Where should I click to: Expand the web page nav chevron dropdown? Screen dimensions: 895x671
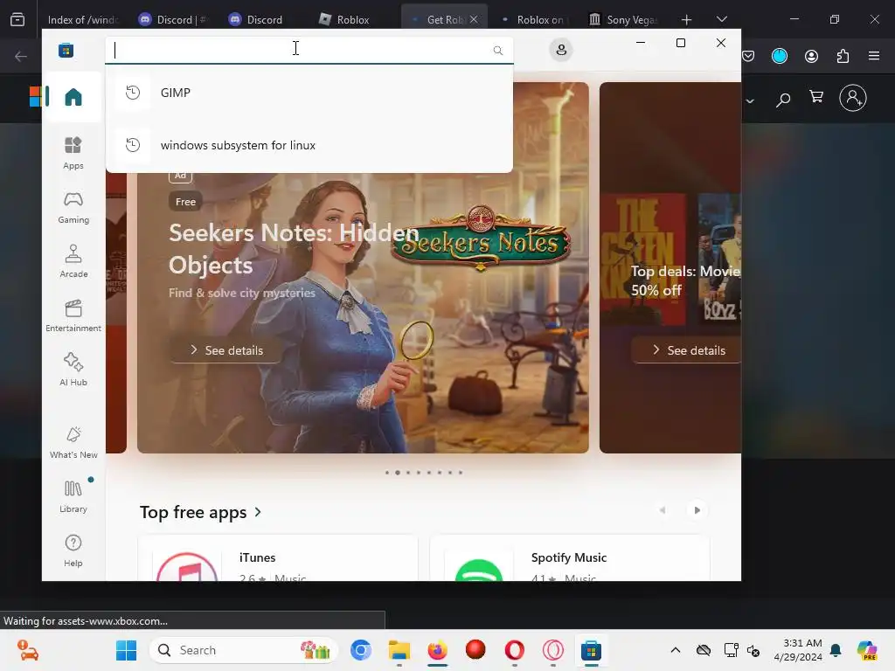(749, 101)
